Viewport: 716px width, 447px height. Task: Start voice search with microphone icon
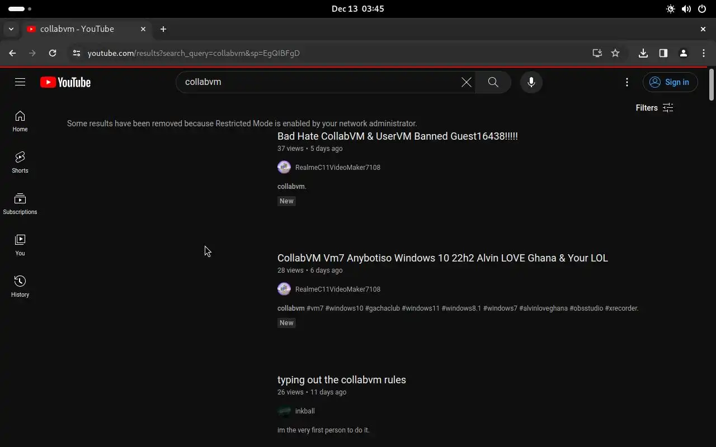(x=531, y=82)
